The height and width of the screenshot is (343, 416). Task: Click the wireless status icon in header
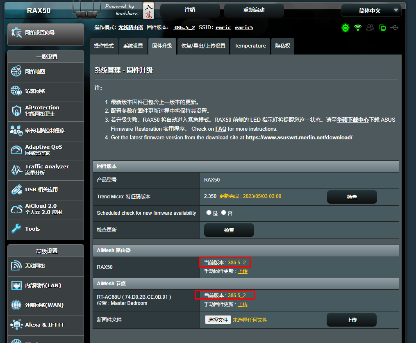click(x=358, y=28)
